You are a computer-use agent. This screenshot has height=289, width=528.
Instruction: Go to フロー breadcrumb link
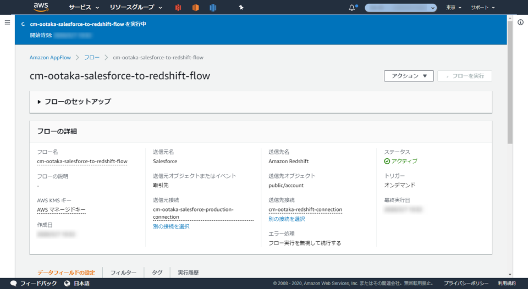[x=92, y=58]
